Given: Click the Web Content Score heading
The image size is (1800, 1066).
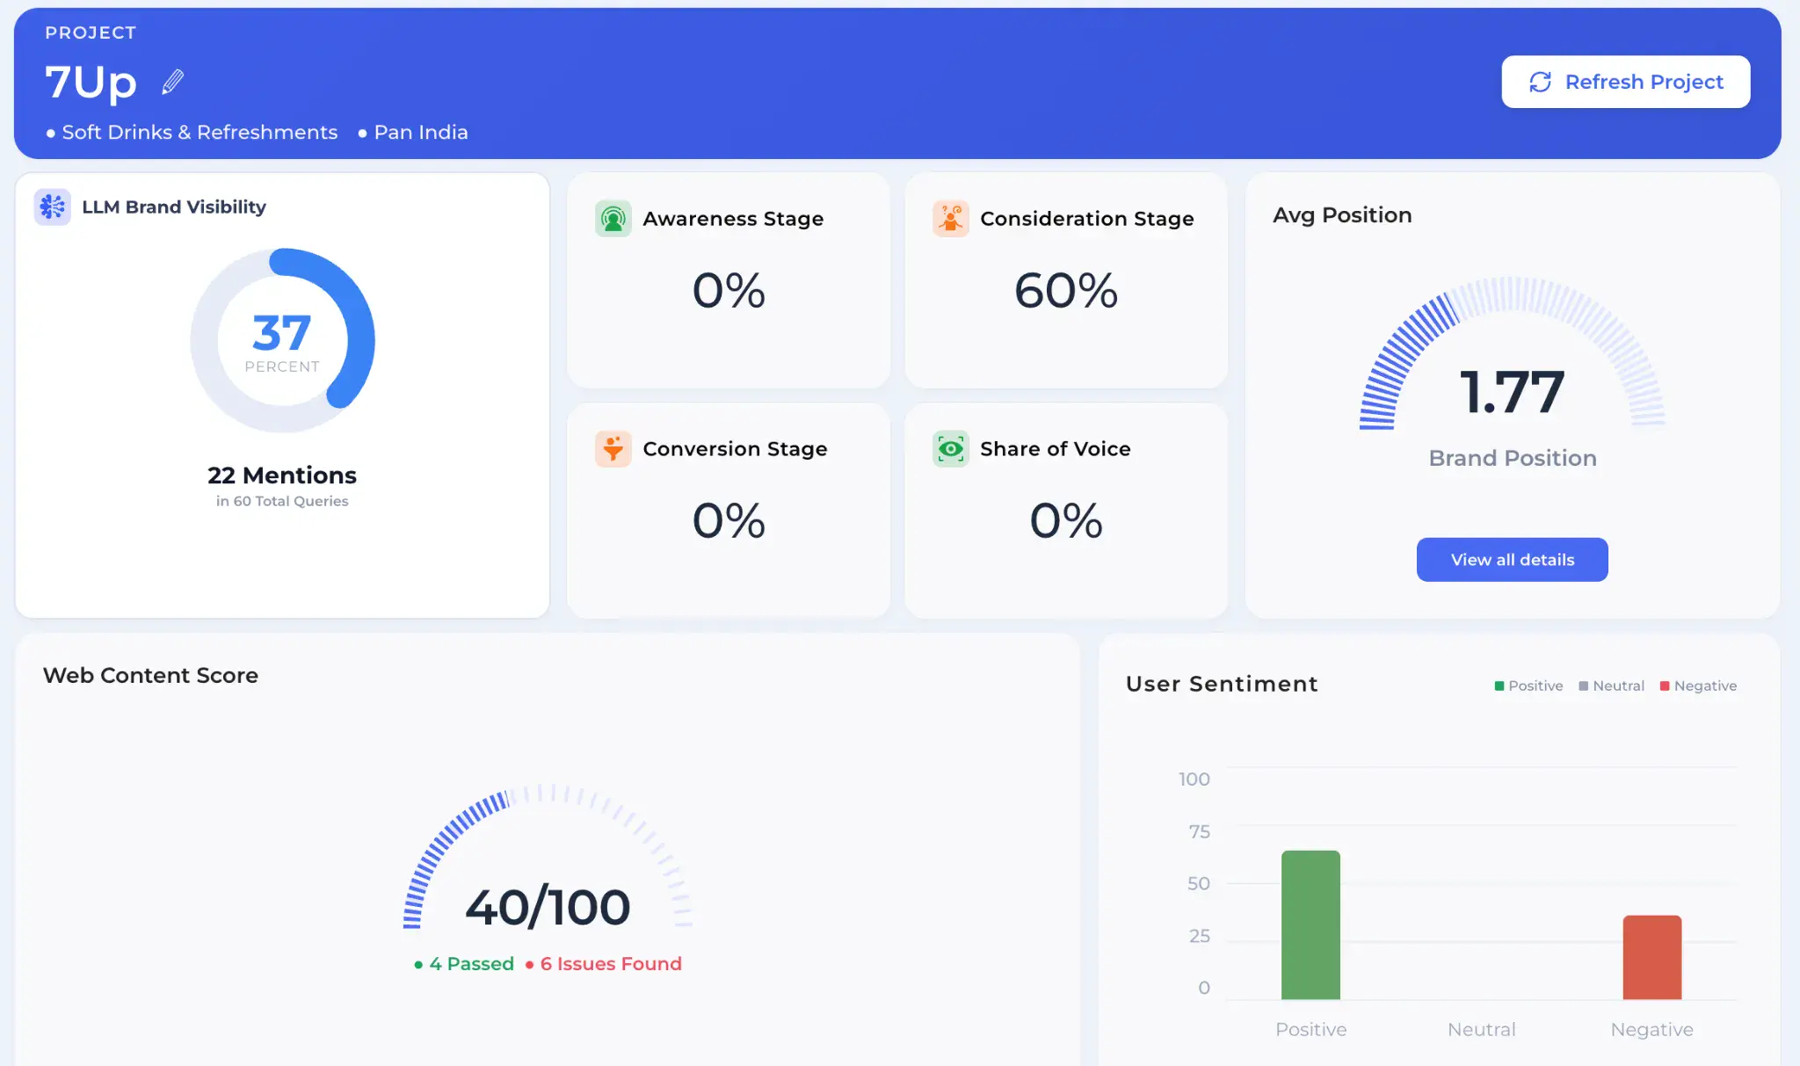Looking at the screenshot, I should (x=150, y=675).
